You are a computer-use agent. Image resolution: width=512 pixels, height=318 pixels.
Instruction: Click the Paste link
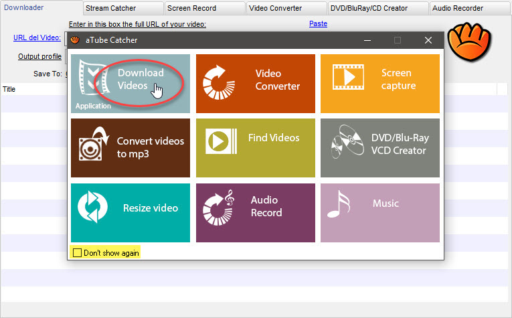318,23
